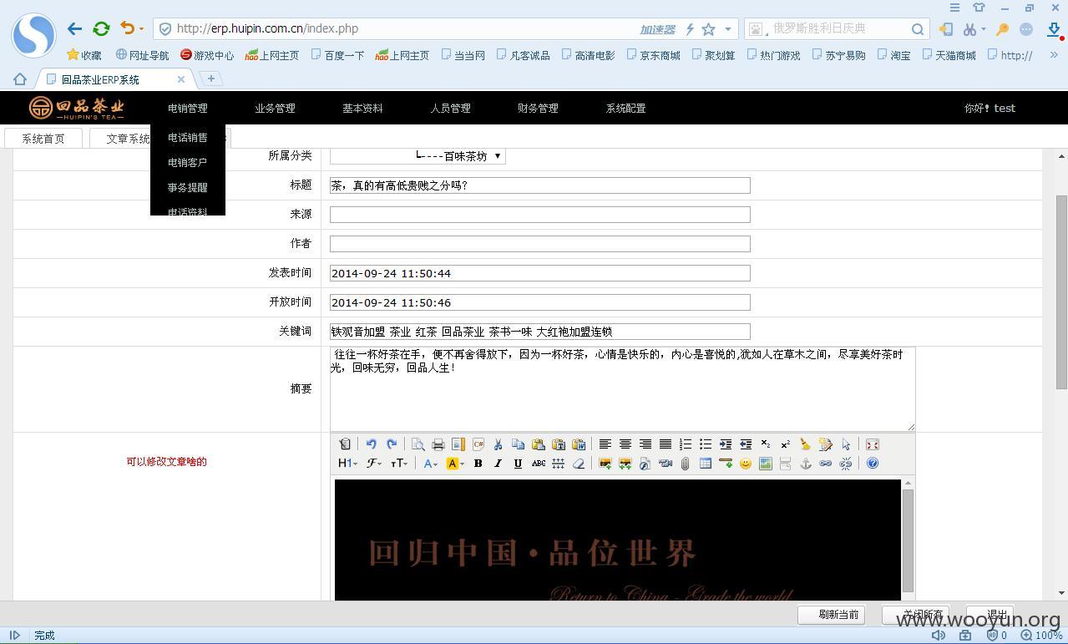Insert an attachment with the paperclip icon
1068x644 pixels.
[685, 464]
